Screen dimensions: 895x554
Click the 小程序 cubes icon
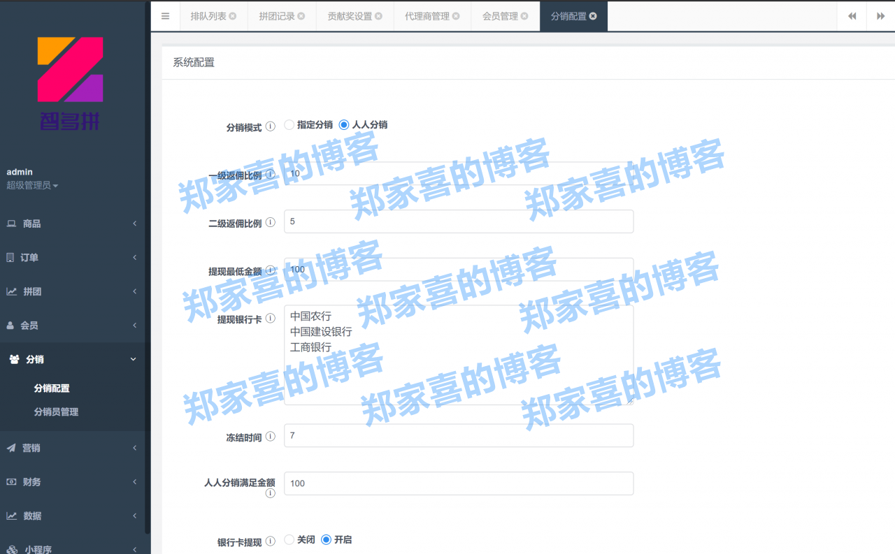(x=13, y=549)
